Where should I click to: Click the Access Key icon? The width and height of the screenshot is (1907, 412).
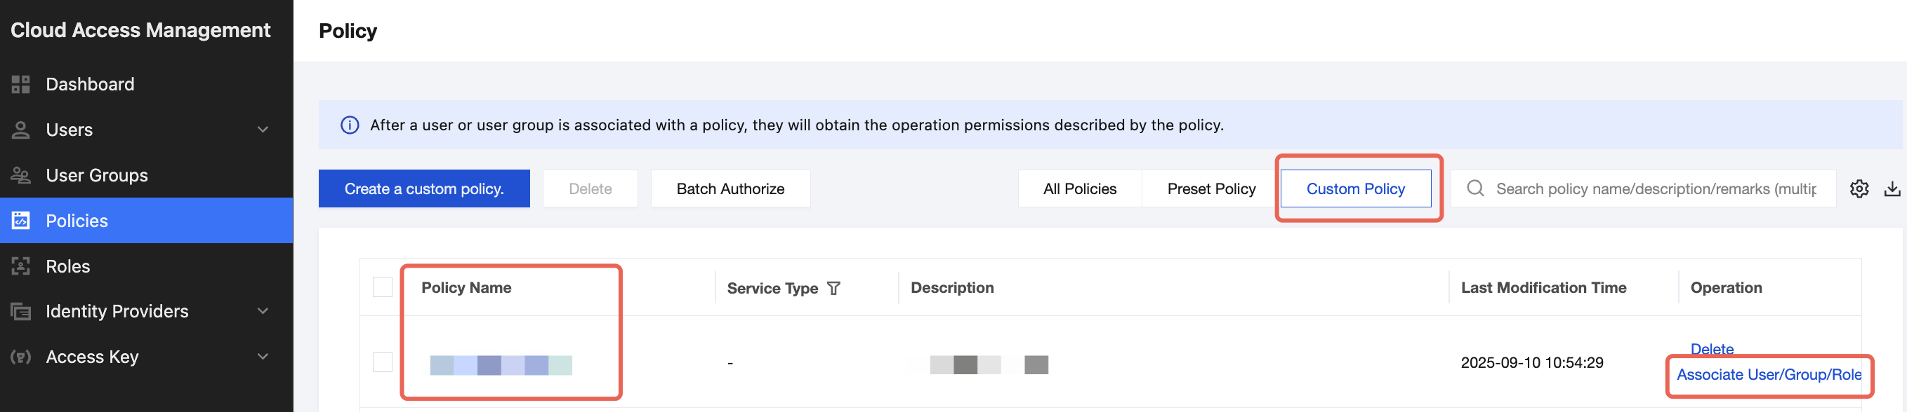[21, 357]
